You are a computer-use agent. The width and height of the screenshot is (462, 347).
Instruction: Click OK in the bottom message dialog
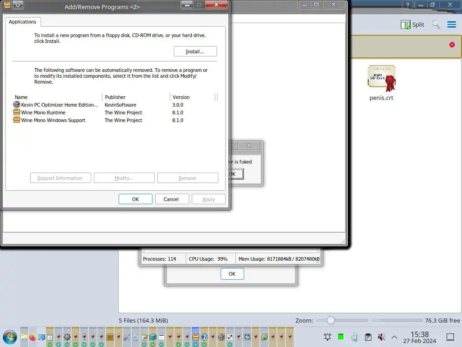click(232, 274)
